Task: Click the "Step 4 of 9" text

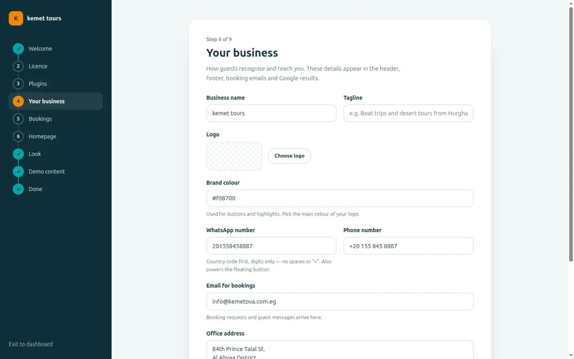Action: [219, 39]
